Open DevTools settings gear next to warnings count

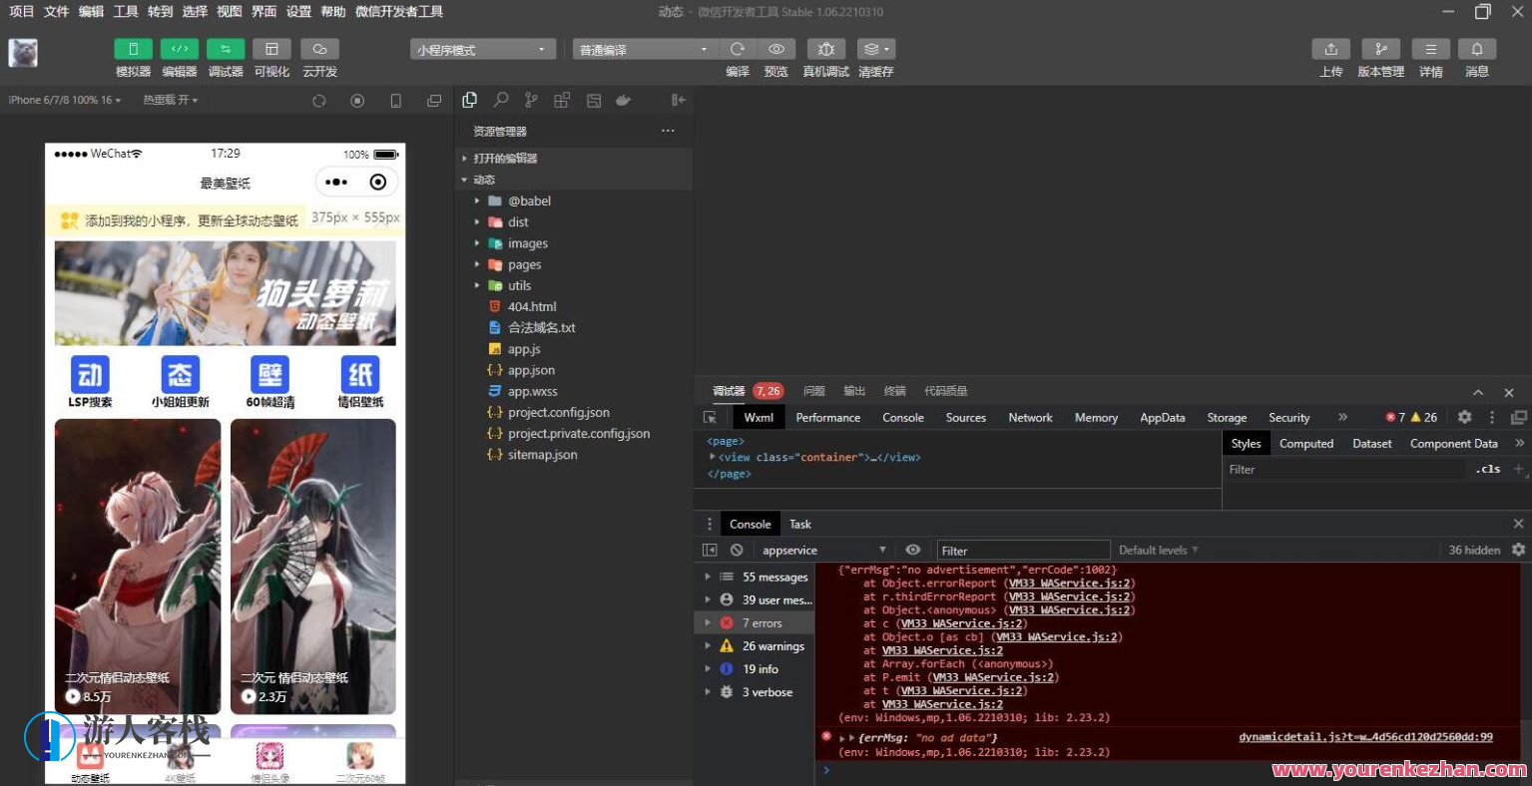pos(1464,417)
